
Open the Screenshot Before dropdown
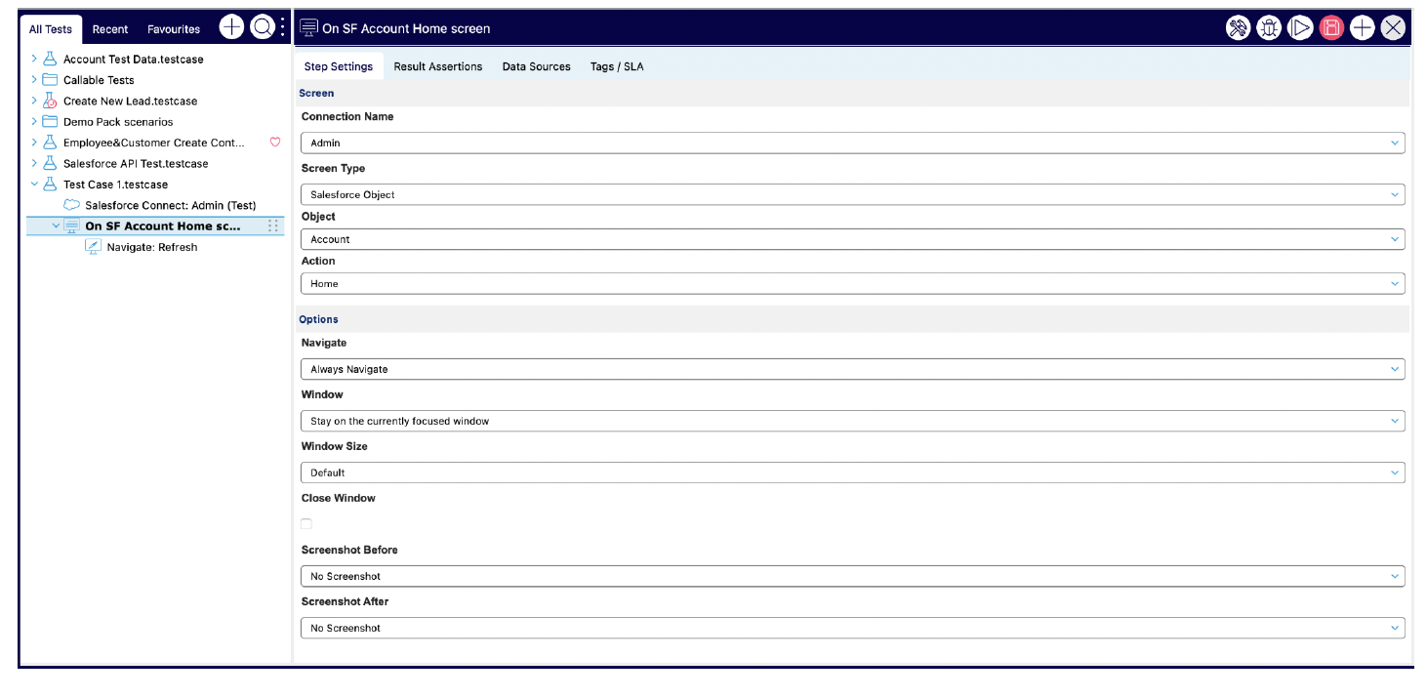point(853,576)
